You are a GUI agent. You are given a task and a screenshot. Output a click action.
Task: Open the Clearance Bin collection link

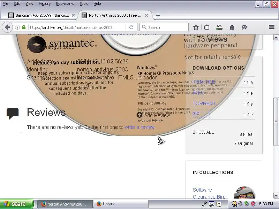[209, 197]
